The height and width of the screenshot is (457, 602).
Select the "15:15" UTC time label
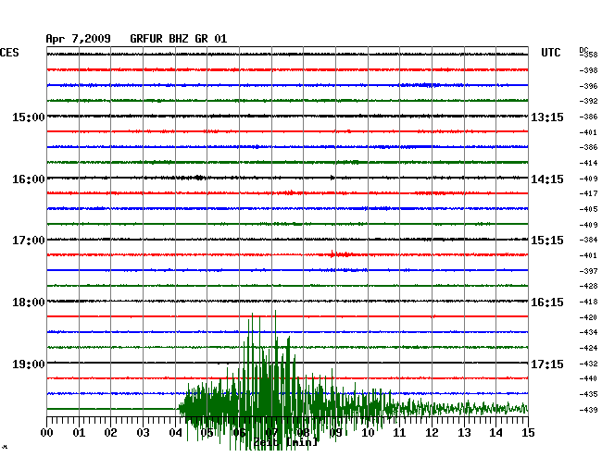[547, 241]
